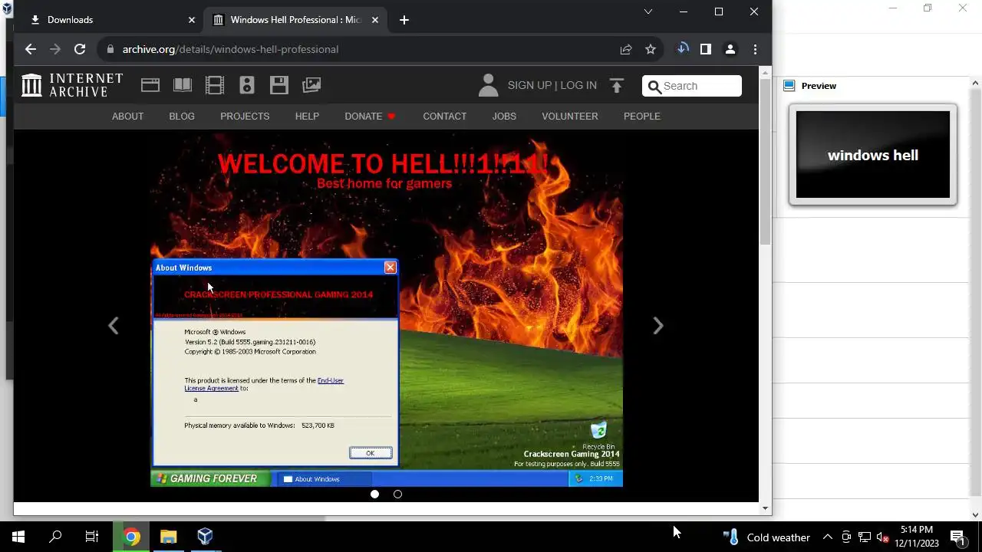Open File Explorer from taskbar
982x552 pixels.
pyautogui.click(x=169, y=537)
